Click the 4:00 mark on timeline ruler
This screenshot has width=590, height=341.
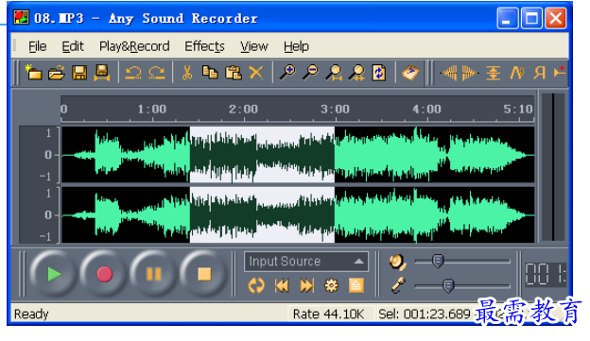point(426,109)
